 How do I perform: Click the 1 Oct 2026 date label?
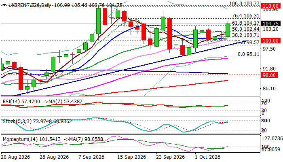tap(207, 157)
